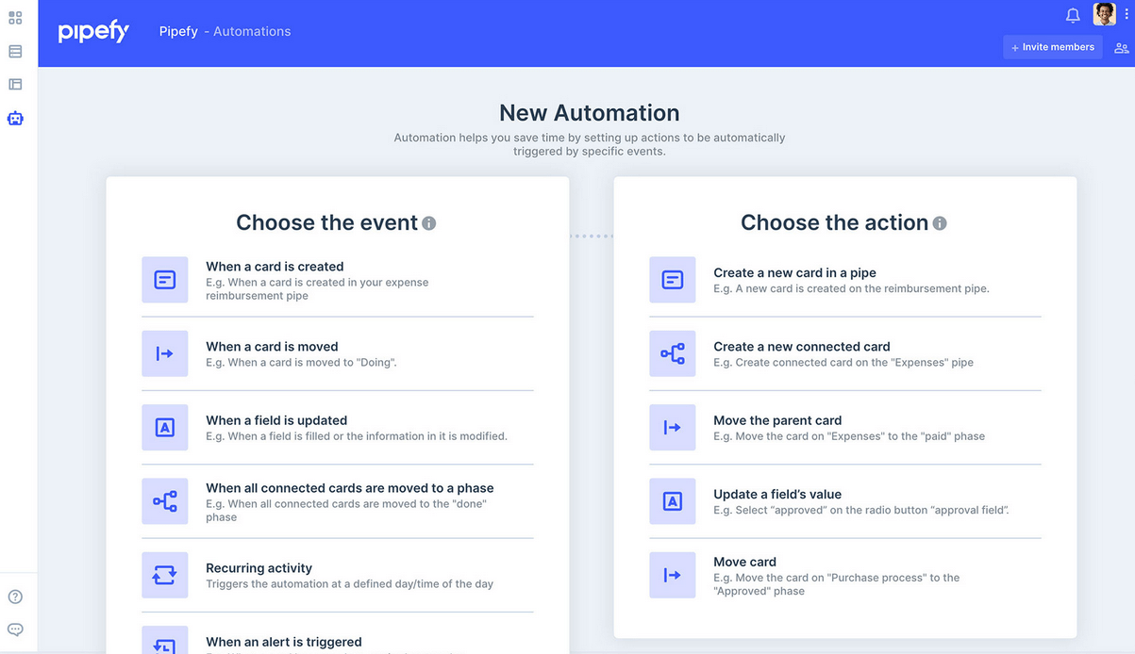The height and width of the screenshot is (654, 1135).
Task: Click the notifications bell icon
Action: pos(1073,15)
